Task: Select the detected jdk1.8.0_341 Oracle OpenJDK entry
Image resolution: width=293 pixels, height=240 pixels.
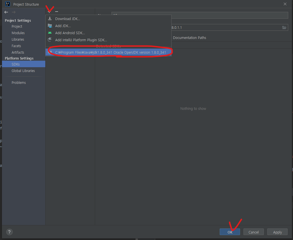Action: (108, 52)
